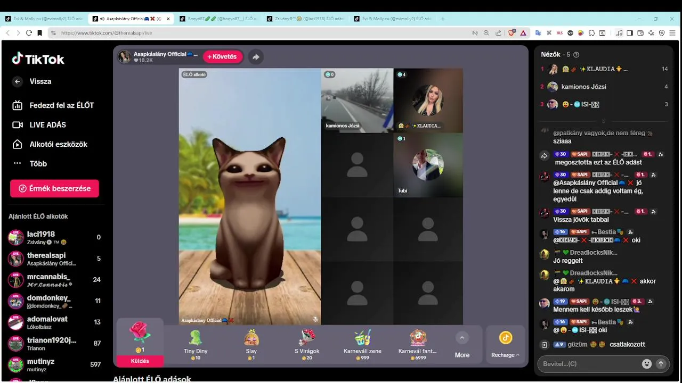Click the Küldés send gift button

tap(140, 361)
